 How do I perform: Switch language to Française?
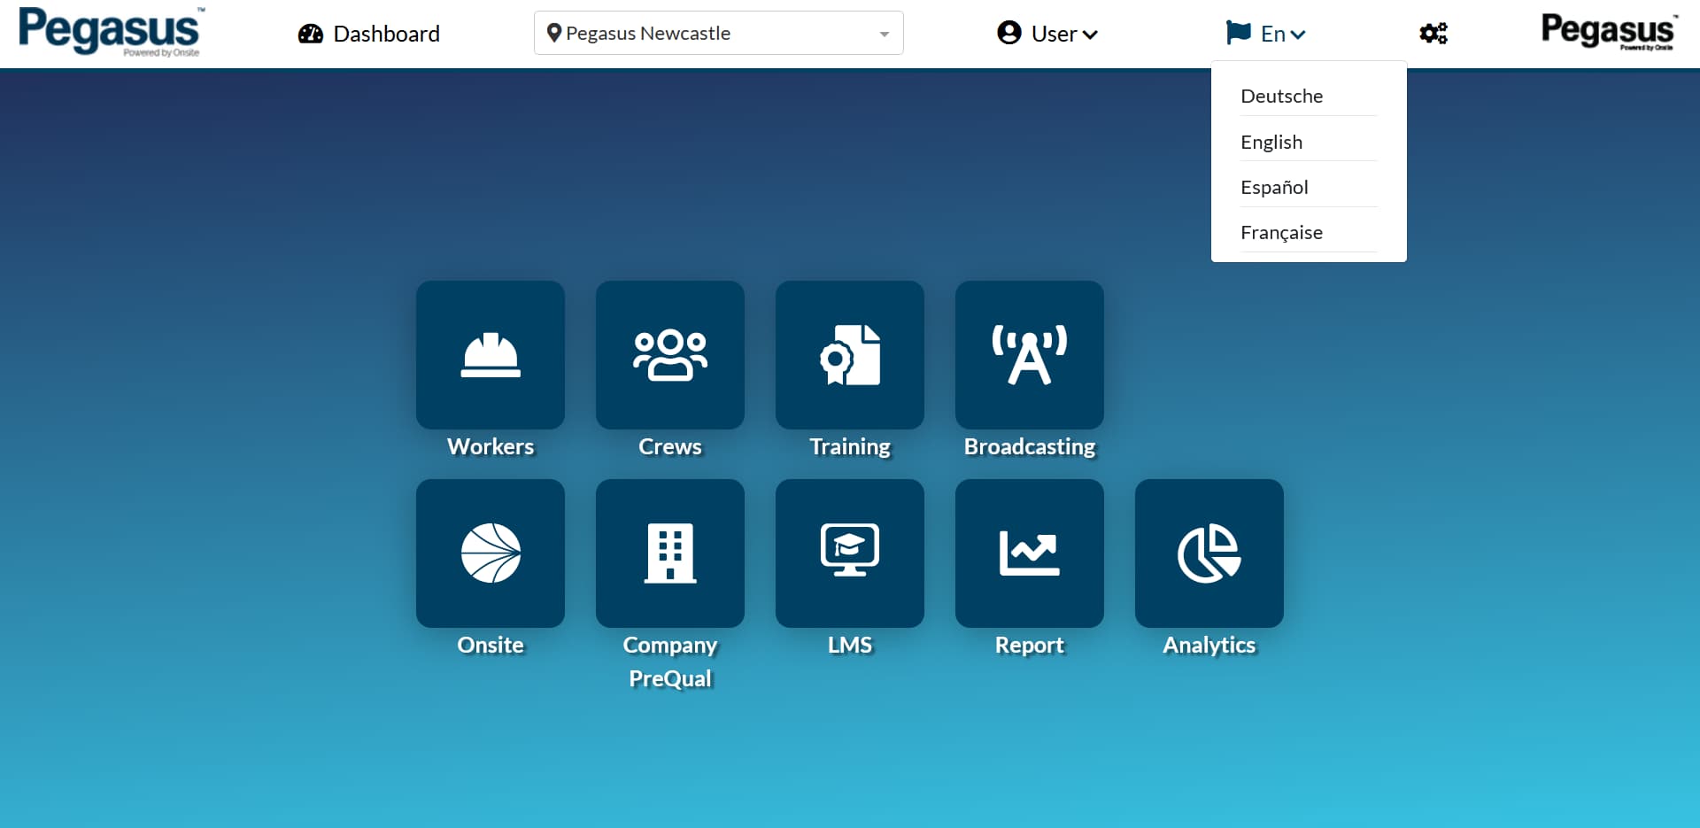pos(1281,232)
